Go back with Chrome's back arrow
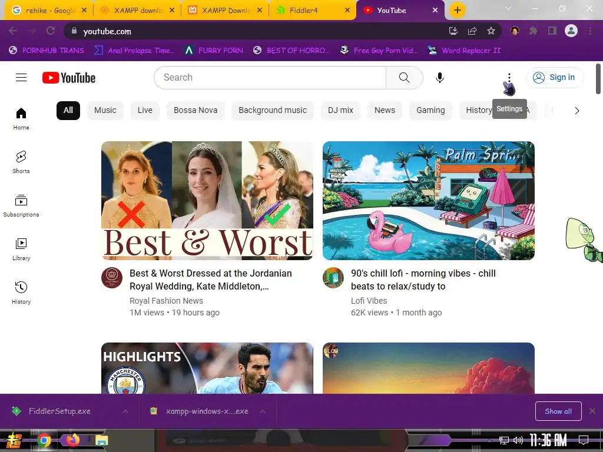 13,31
